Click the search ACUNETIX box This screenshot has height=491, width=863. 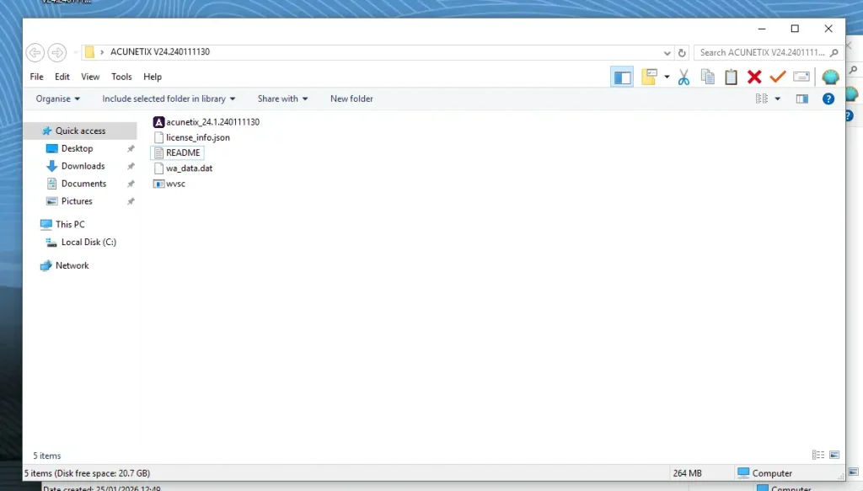pos(758,51)
